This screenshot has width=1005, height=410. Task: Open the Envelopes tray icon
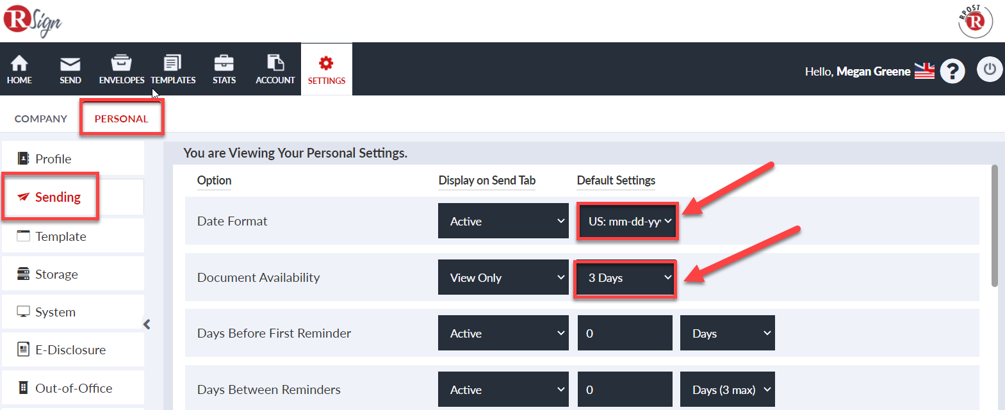(x=121, y=63)
